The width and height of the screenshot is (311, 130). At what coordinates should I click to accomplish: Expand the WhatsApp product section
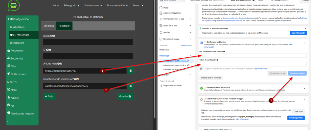(x=190, y=75)
